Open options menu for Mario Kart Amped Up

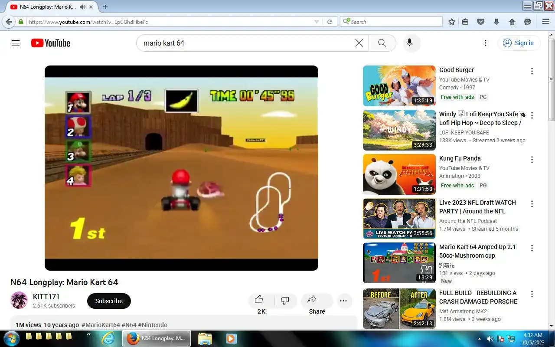[532, 248]
